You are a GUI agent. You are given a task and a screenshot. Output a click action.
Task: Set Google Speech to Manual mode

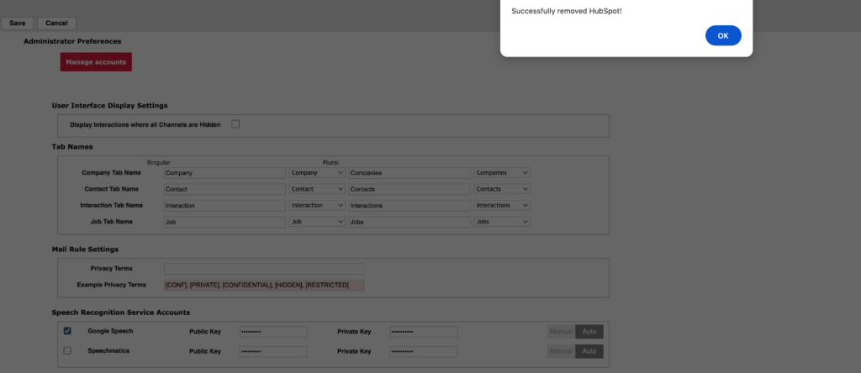coord(561,332)
